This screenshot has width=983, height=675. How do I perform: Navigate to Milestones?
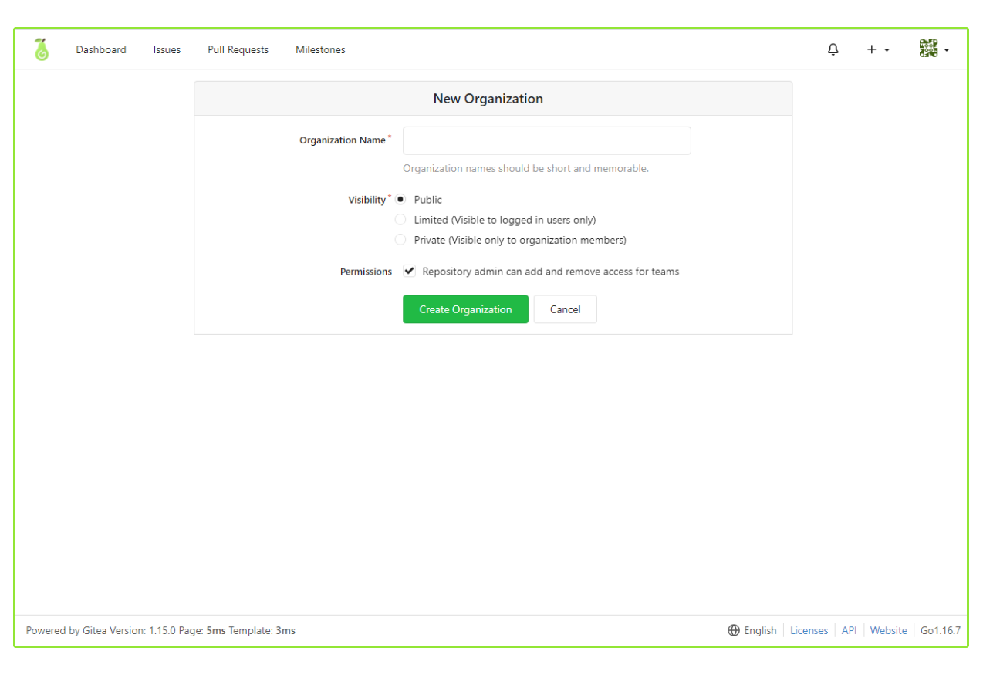[x=320, y=49]
